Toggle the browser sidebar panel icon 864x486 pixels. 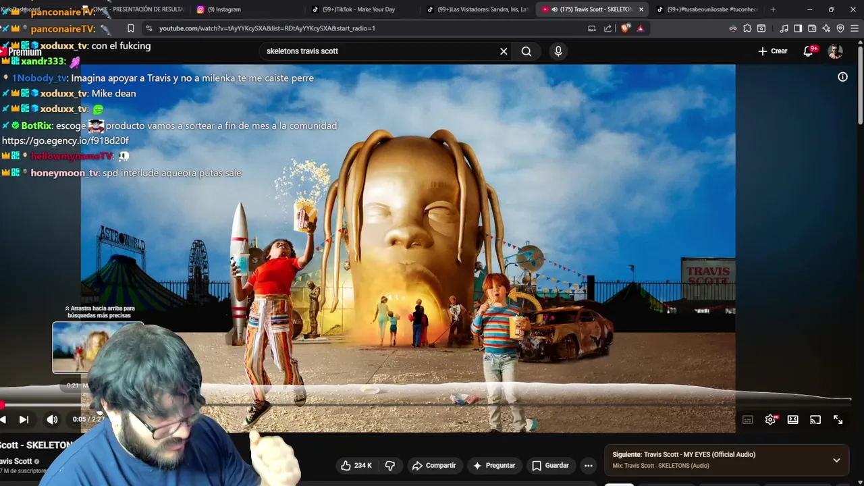point(798,28)
